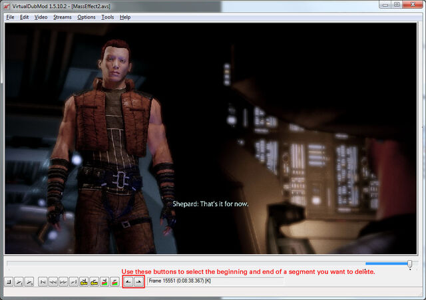
Task: Go to the previous keyframe
Action: click(84, 282)
